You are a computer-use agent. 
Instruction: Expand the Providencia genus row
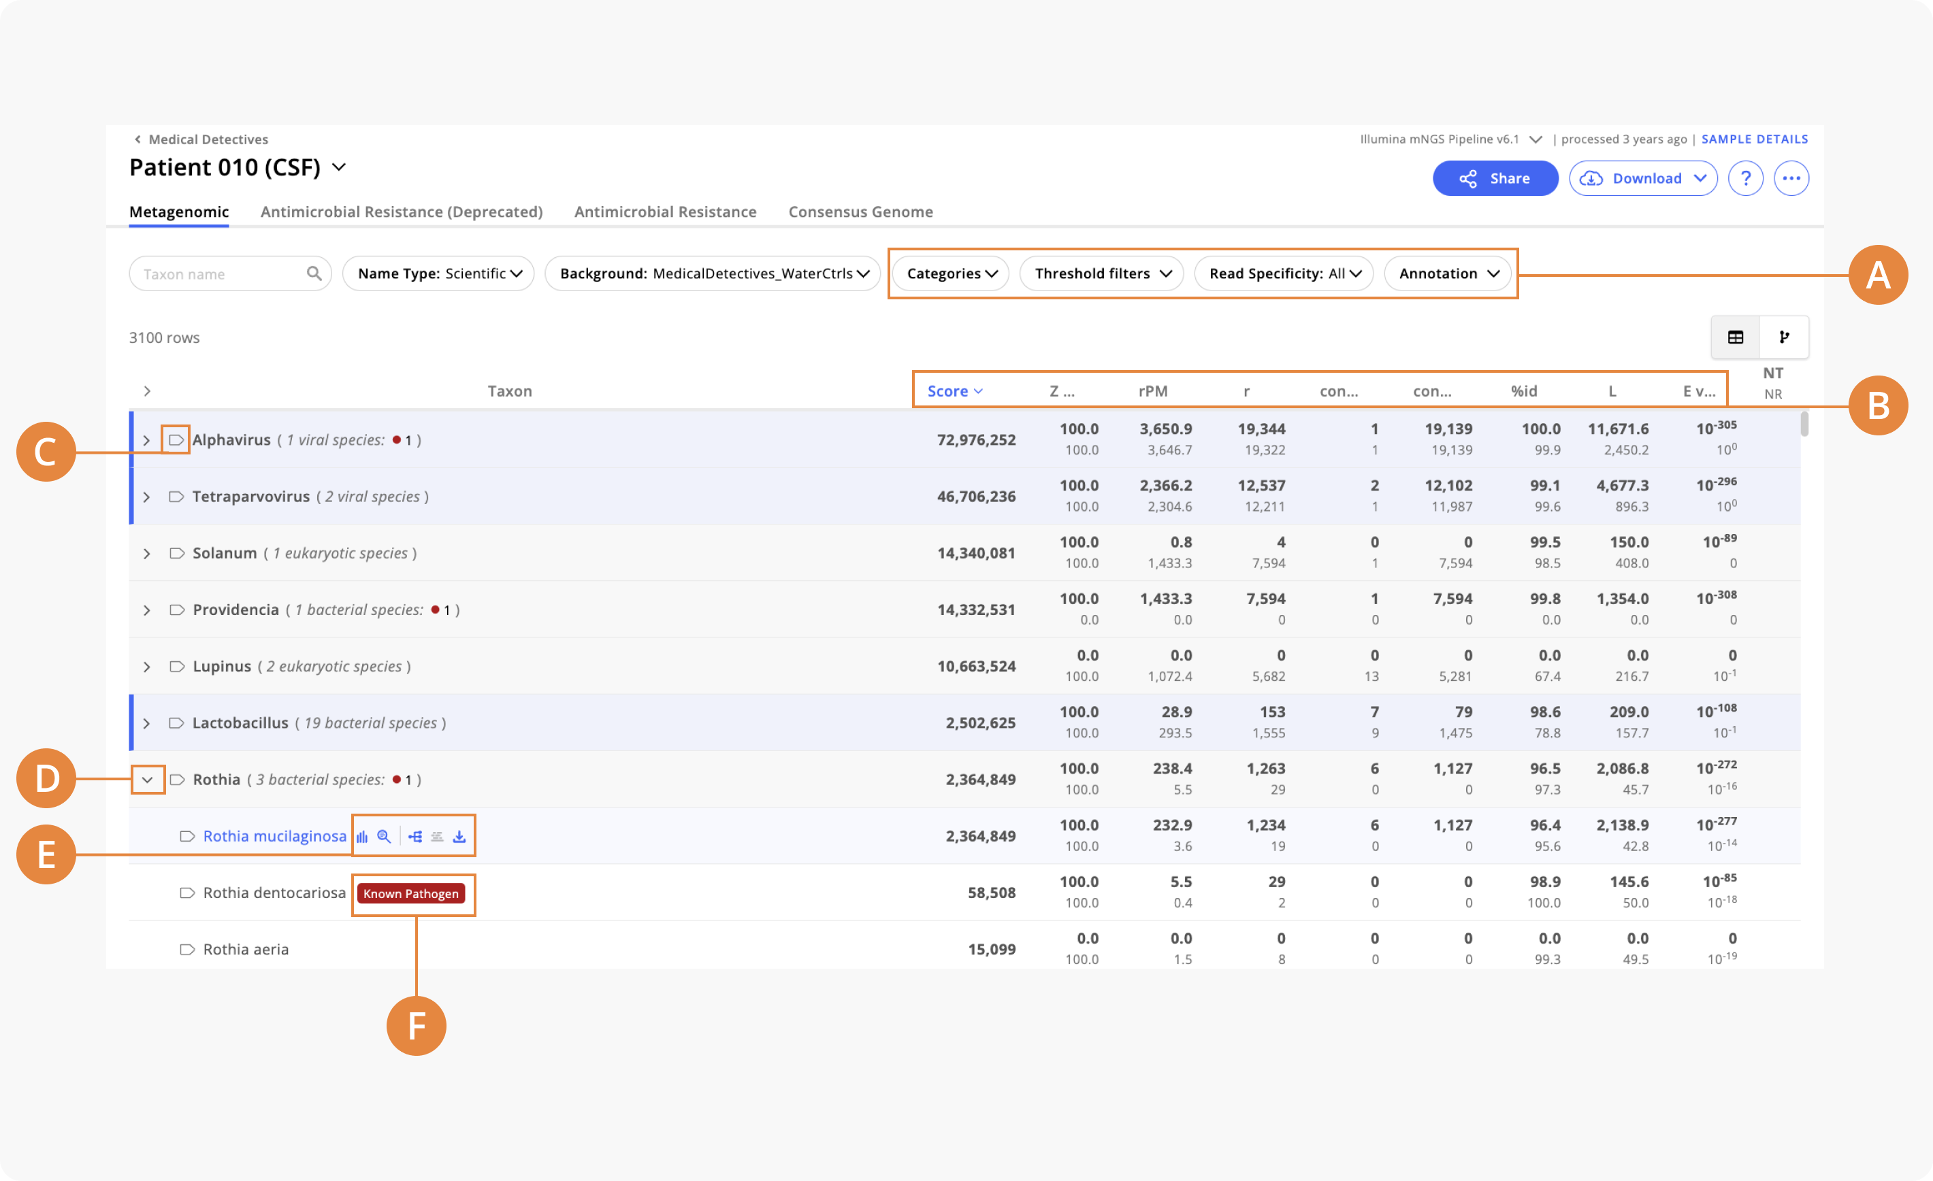147,610
